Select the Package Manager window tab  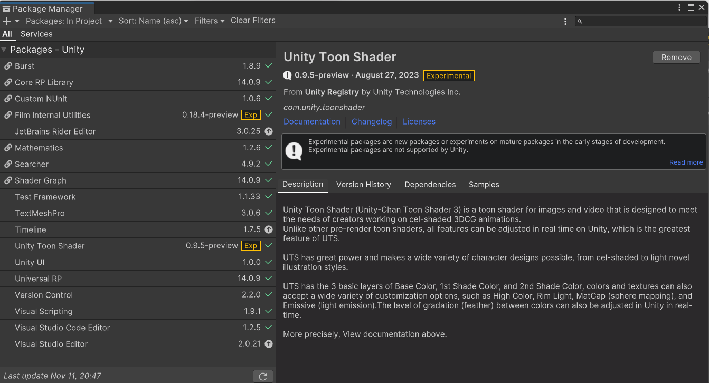(48, 8)
